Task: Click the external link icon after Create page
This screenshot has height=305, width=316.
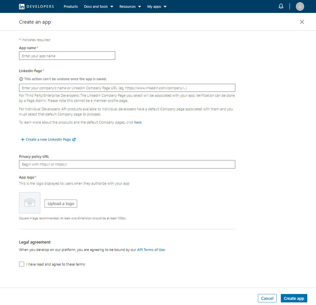Action: coord(74,140)
